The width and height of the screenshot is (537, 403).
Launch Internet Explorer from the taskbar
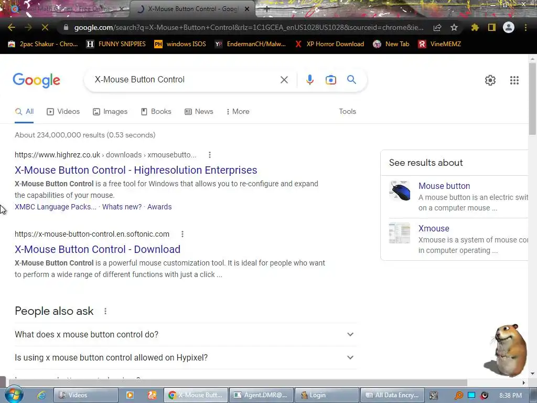click(x=41, y=395)
